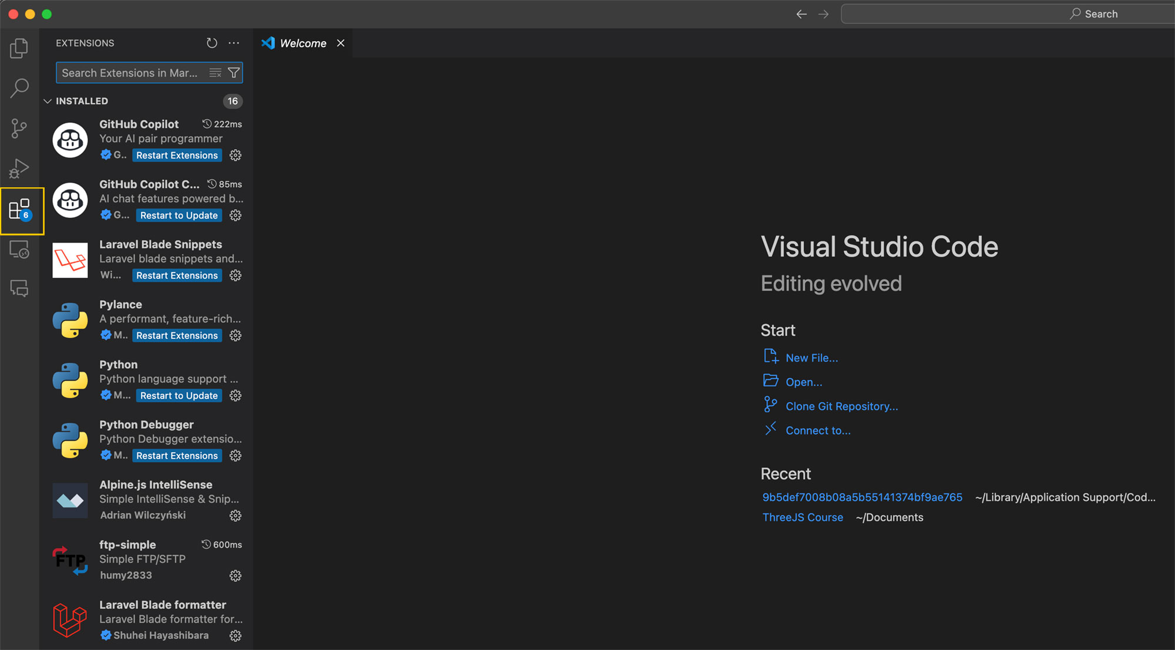Open the Source Control view
The height and width of the screenshot is (650, 1175).
pos(19,129)
